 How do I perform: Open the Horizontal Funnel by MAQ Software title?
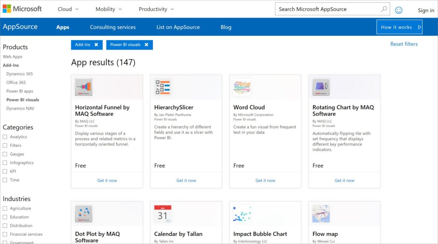point(102,111)
